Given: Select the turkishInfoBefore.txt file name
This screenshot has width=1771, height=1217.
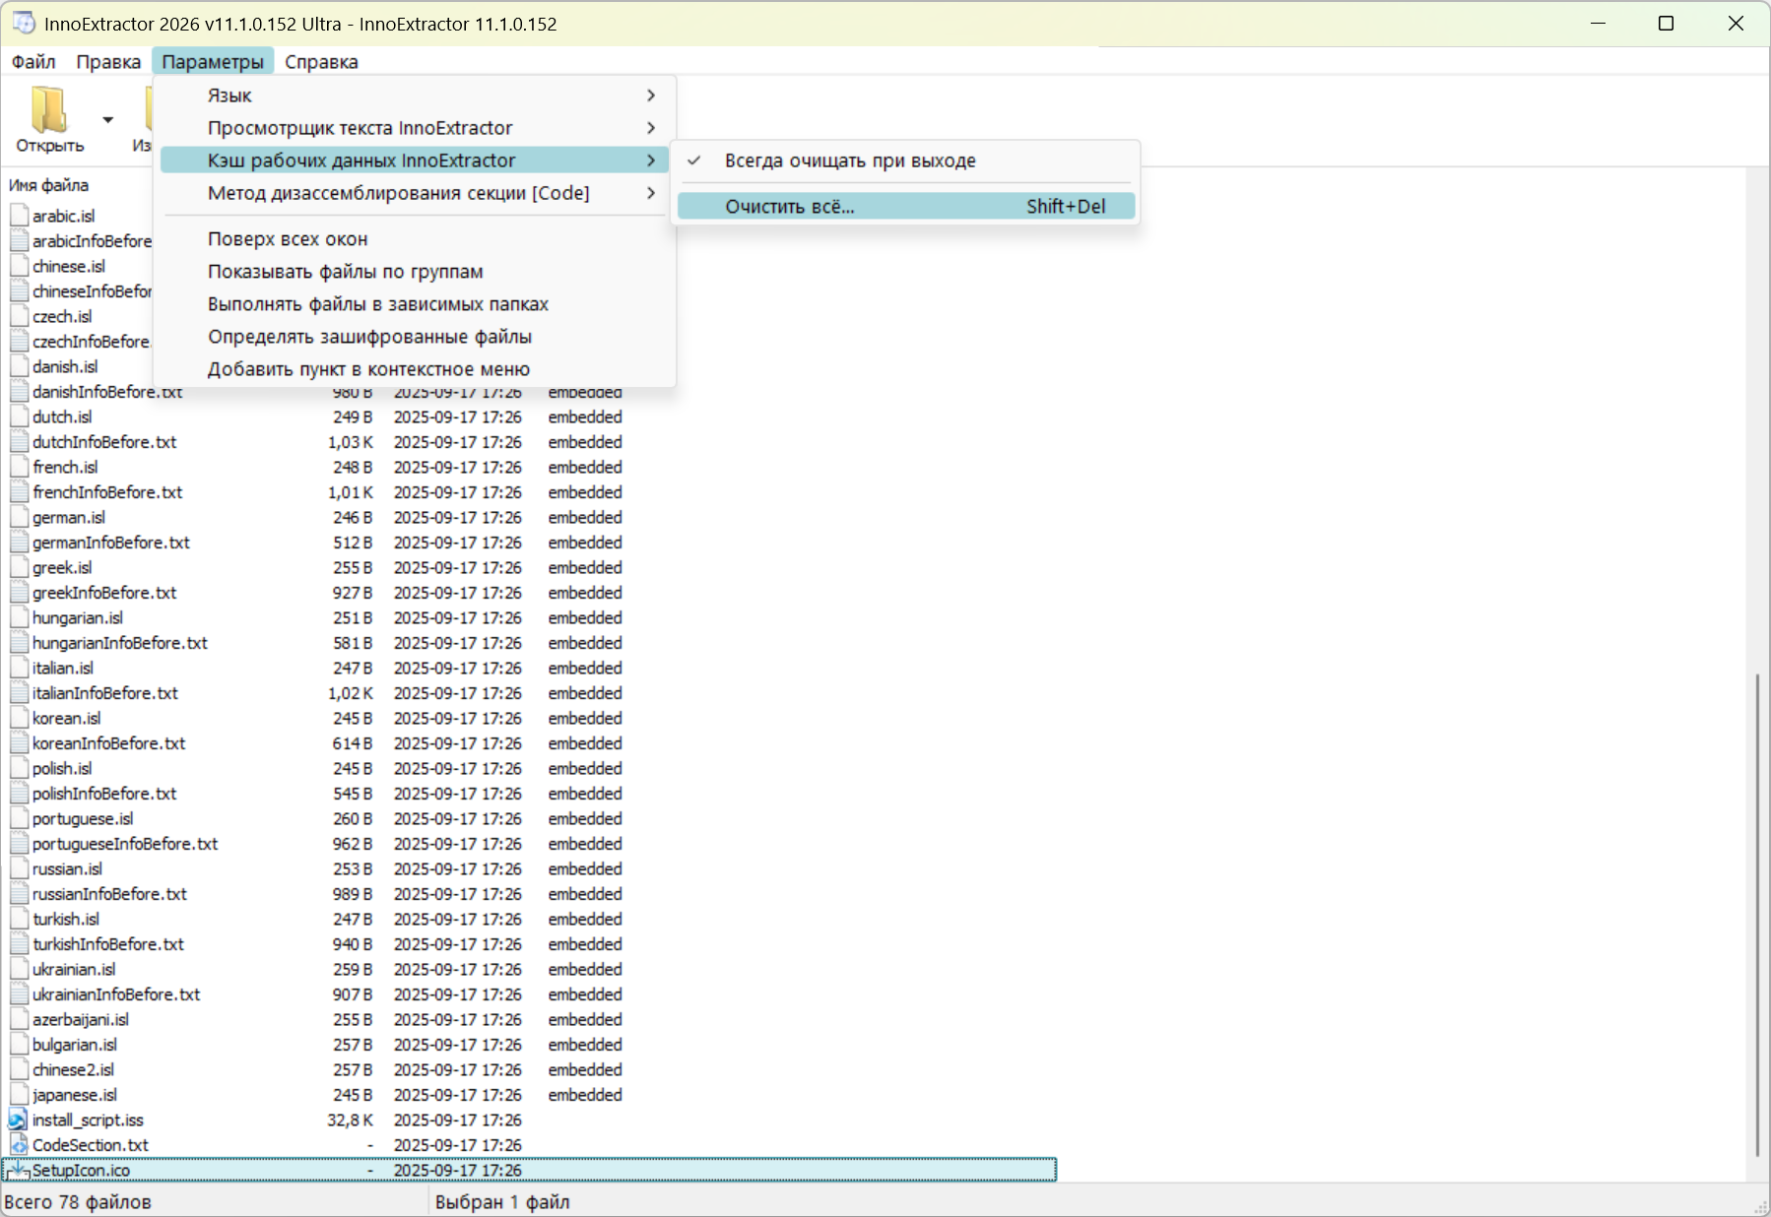Looking at the screenshot, I should (108, 944).
